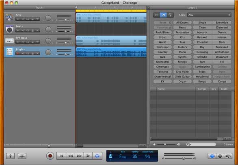Filter loops by All Drums
This screenshot has height=165, width=238.
pos(182,22)
